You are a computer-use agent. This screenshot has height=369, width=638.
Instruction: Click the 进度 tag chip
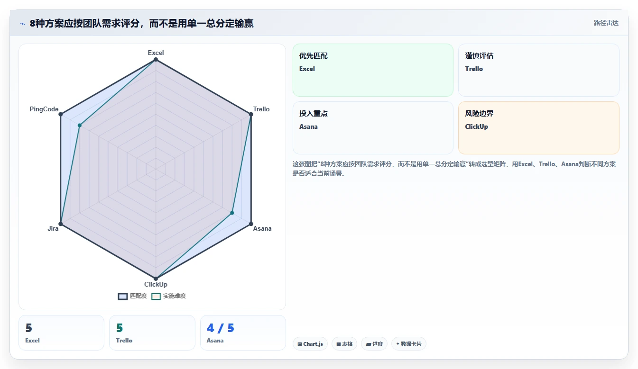(374, 344)
